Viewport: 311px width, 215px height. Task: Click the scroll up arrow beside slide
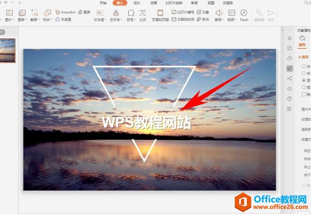click(282, 30)
